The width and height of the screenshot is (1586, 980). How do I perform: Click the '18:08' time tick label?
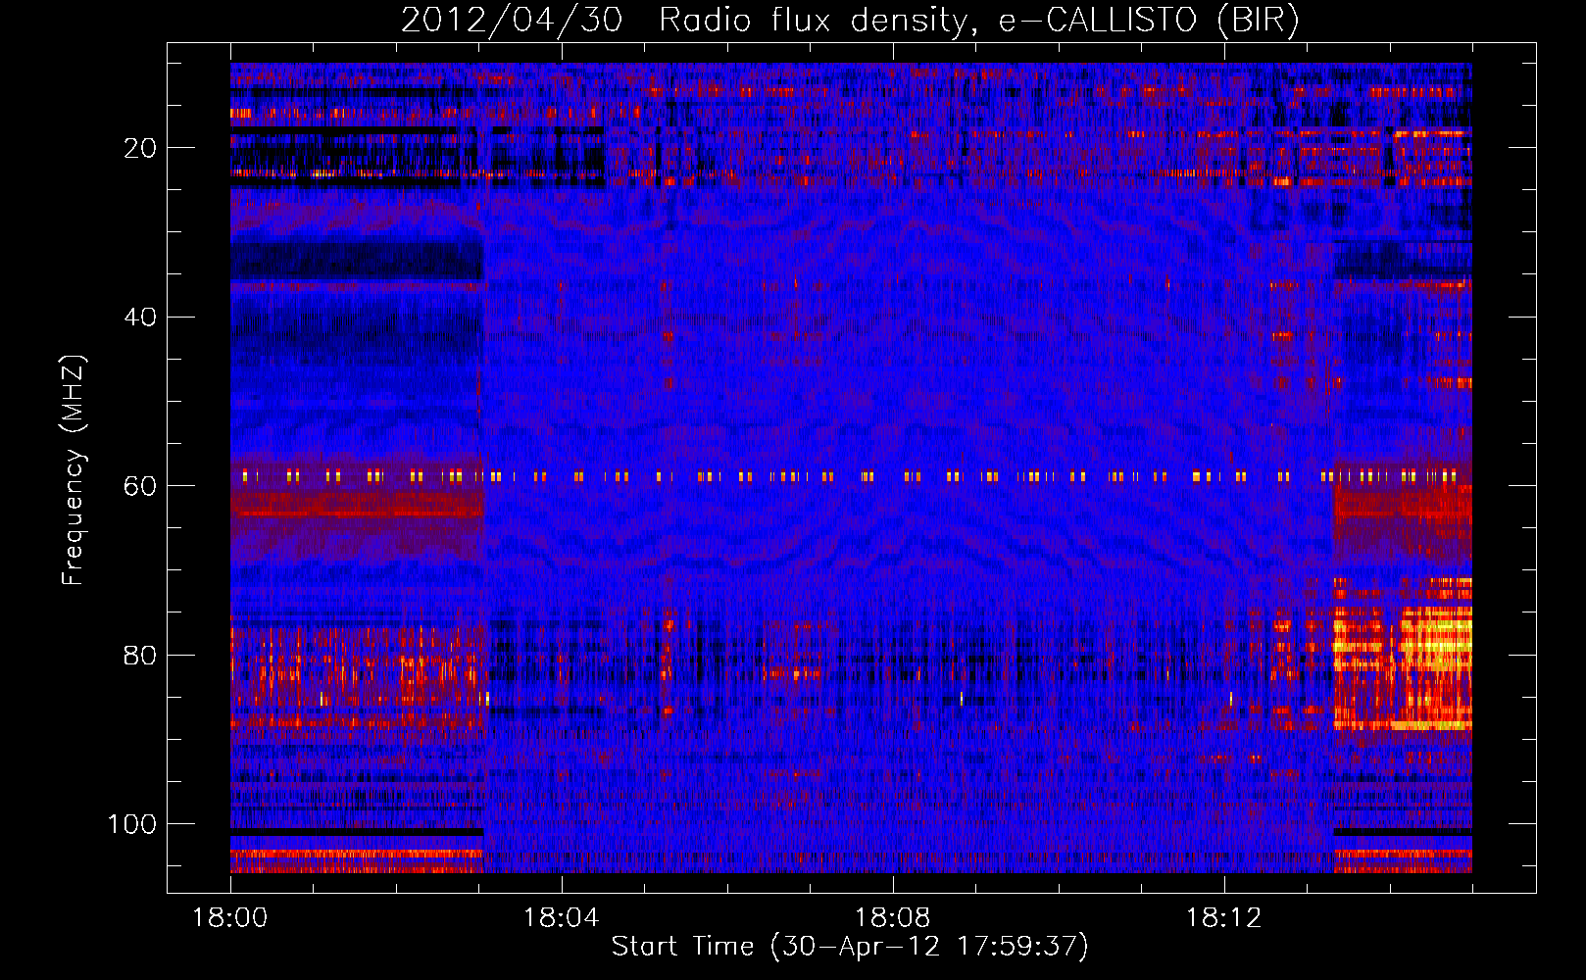(893, 918)
